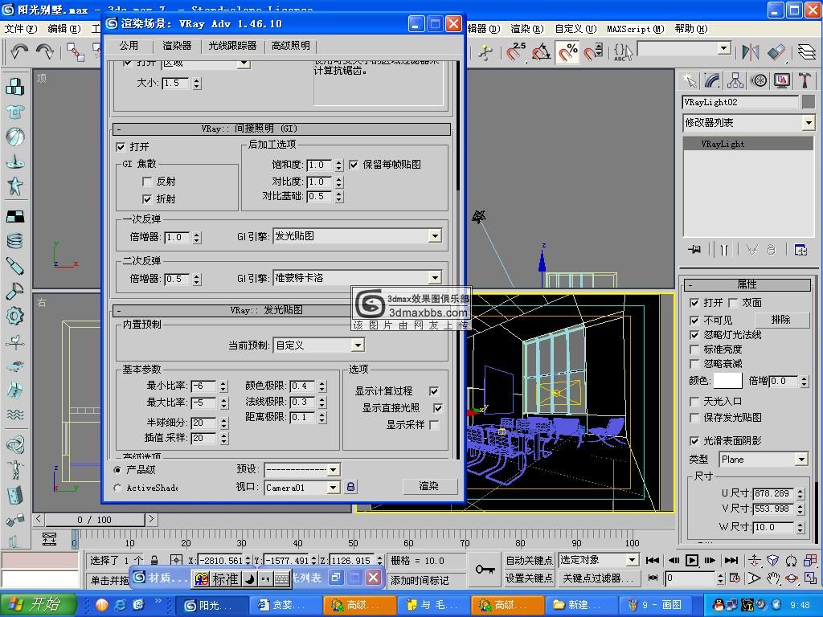Click the 渲染 render button
Image resolution: width=823 pixels, height=617 pixels.
pos(429,486)
